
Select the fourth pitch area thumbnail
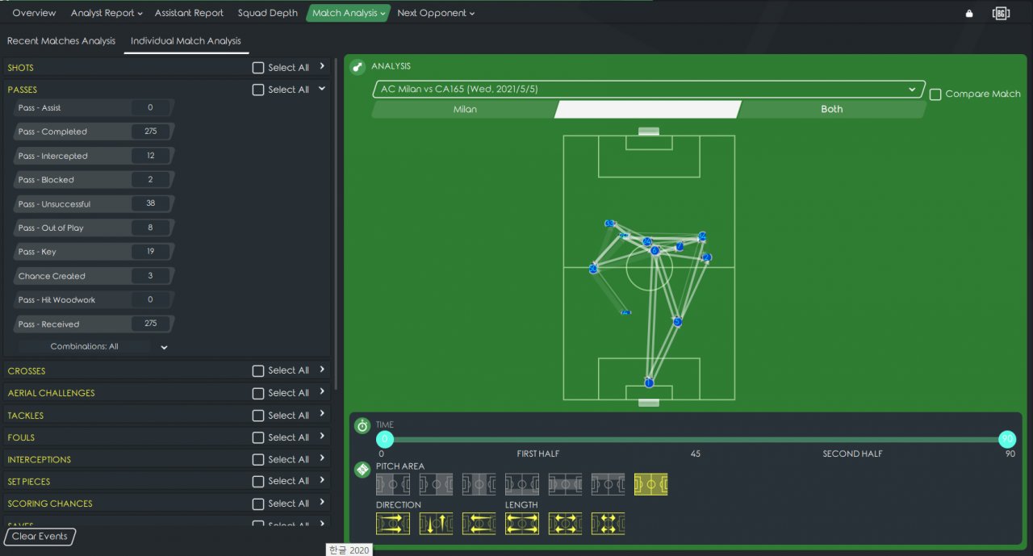pyautogui.click(x=522, y=484)
